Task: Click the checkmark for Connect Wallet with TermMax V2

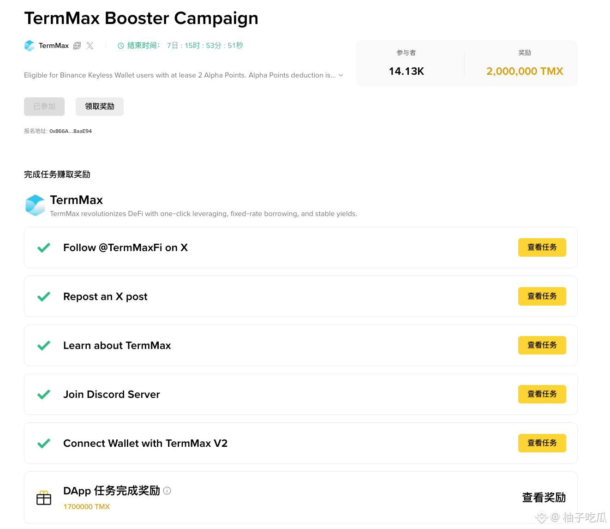Action: (x=44, y=444)
